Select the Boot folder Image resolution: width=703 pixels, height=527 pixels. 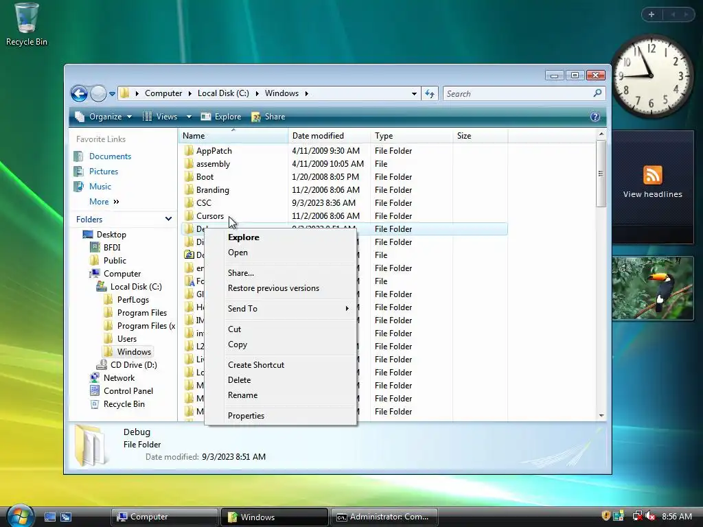click(x=205, y=177)
